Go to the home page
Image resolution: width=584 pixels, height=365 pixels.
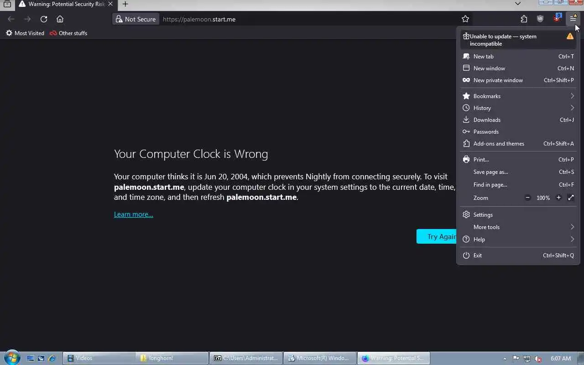(60, 19)
